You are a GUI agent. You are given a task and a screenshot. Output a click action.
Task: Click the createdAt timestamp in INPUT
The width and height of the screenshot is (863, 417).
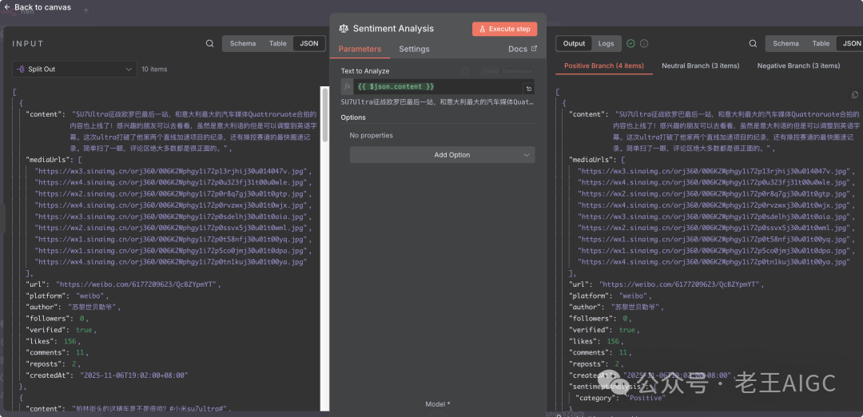coord(134,375)
